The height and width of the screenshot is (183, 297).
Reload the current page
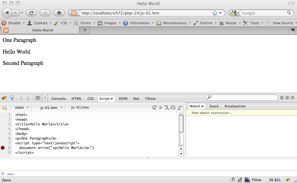point(31,13)
